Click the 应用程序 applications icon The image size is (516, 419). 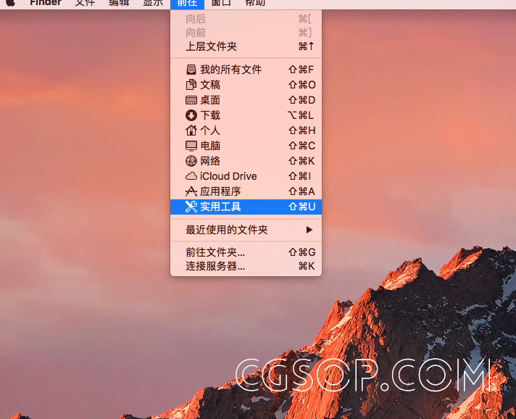191,191
